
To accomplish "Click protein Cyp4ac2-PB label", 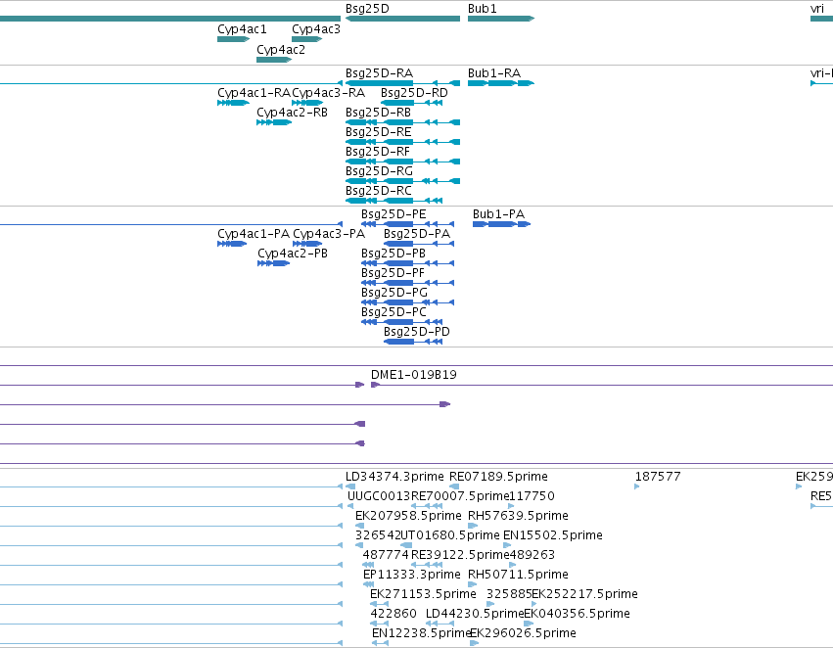I will (x=293, y=254).
